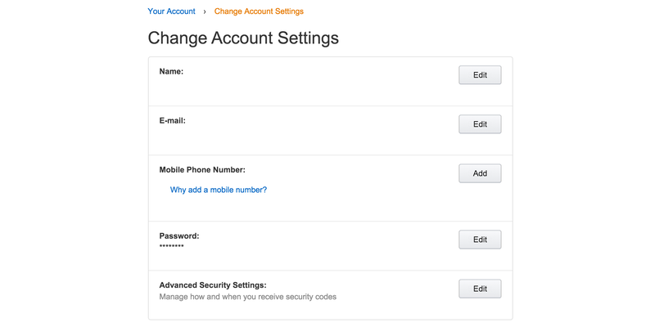Click the Mobile Phone Number: label
This screenshot has width=655, height=327.
(202, 170)
